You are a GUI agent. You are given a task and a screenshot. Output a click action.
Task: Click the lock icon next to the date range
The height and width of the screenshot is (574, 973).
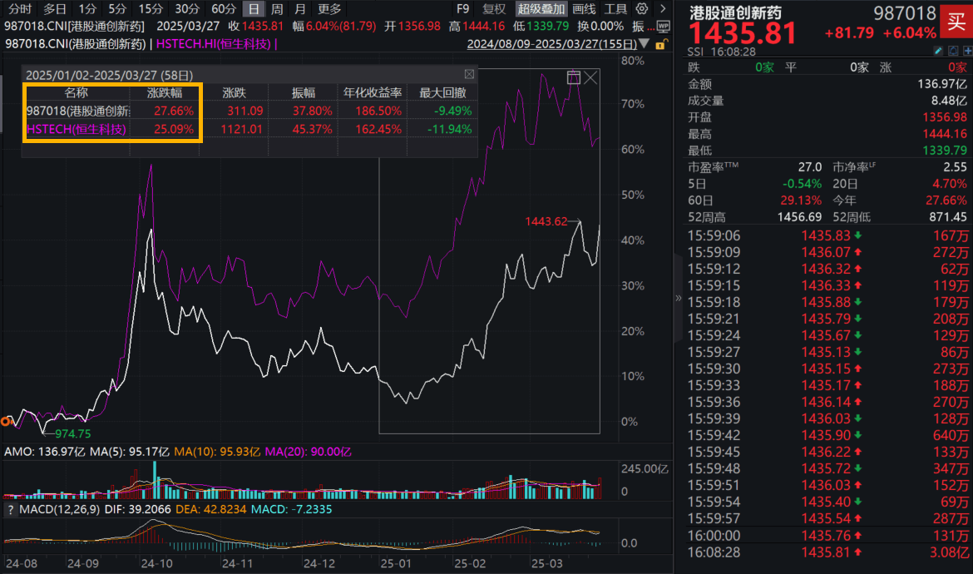pos(661,42)
